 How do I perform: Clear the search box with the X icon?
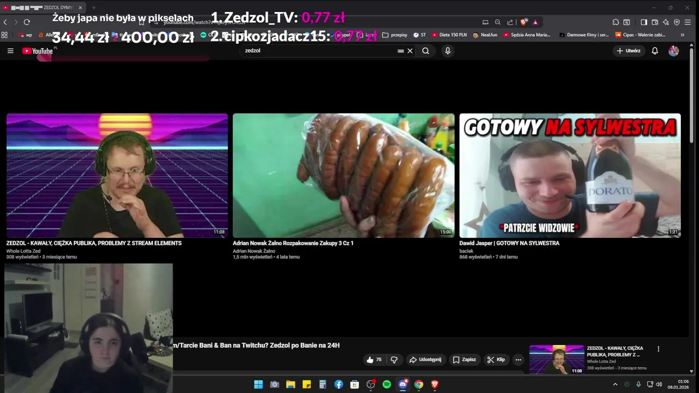tap(410, 51)
